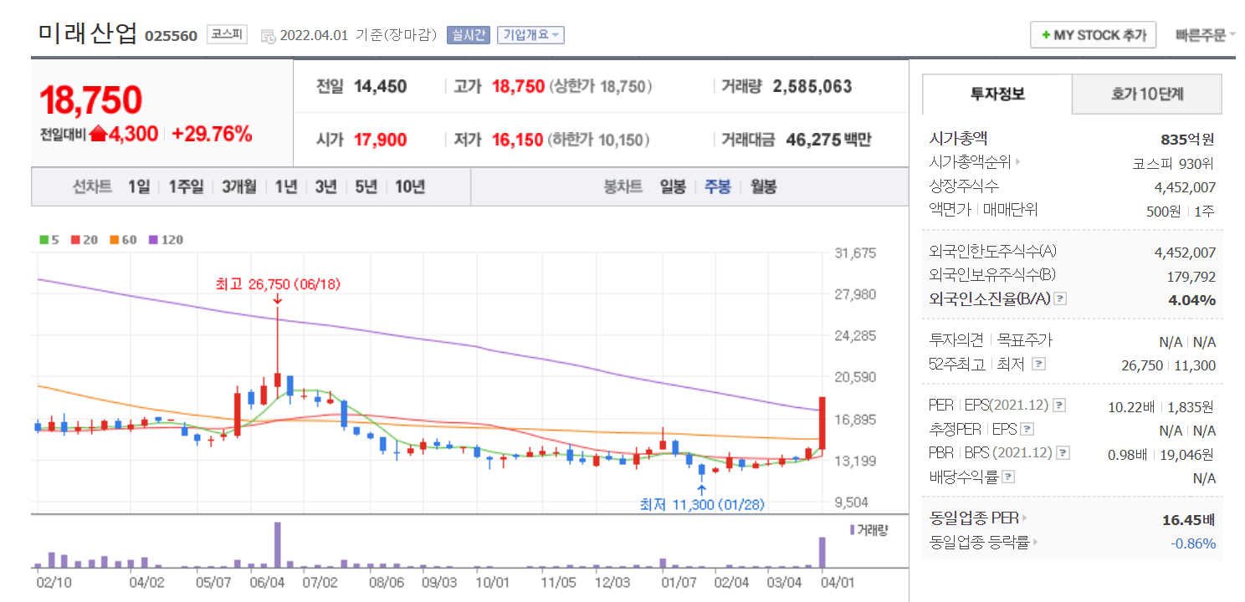Viewport: 1245px width, 602px height.
Task: Select the 1년 line chart period
Action: 286,186
